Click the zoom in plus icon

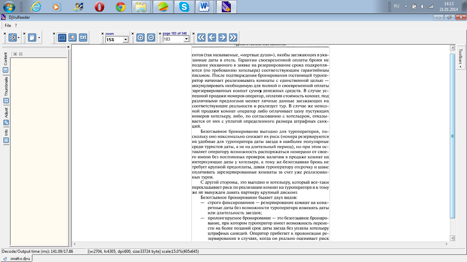point(140,38)
